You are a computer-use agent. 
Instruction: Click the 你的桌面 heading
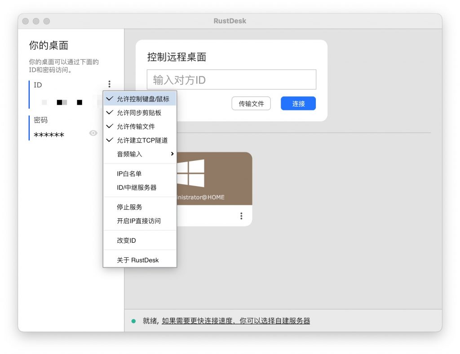coord(49,45)
